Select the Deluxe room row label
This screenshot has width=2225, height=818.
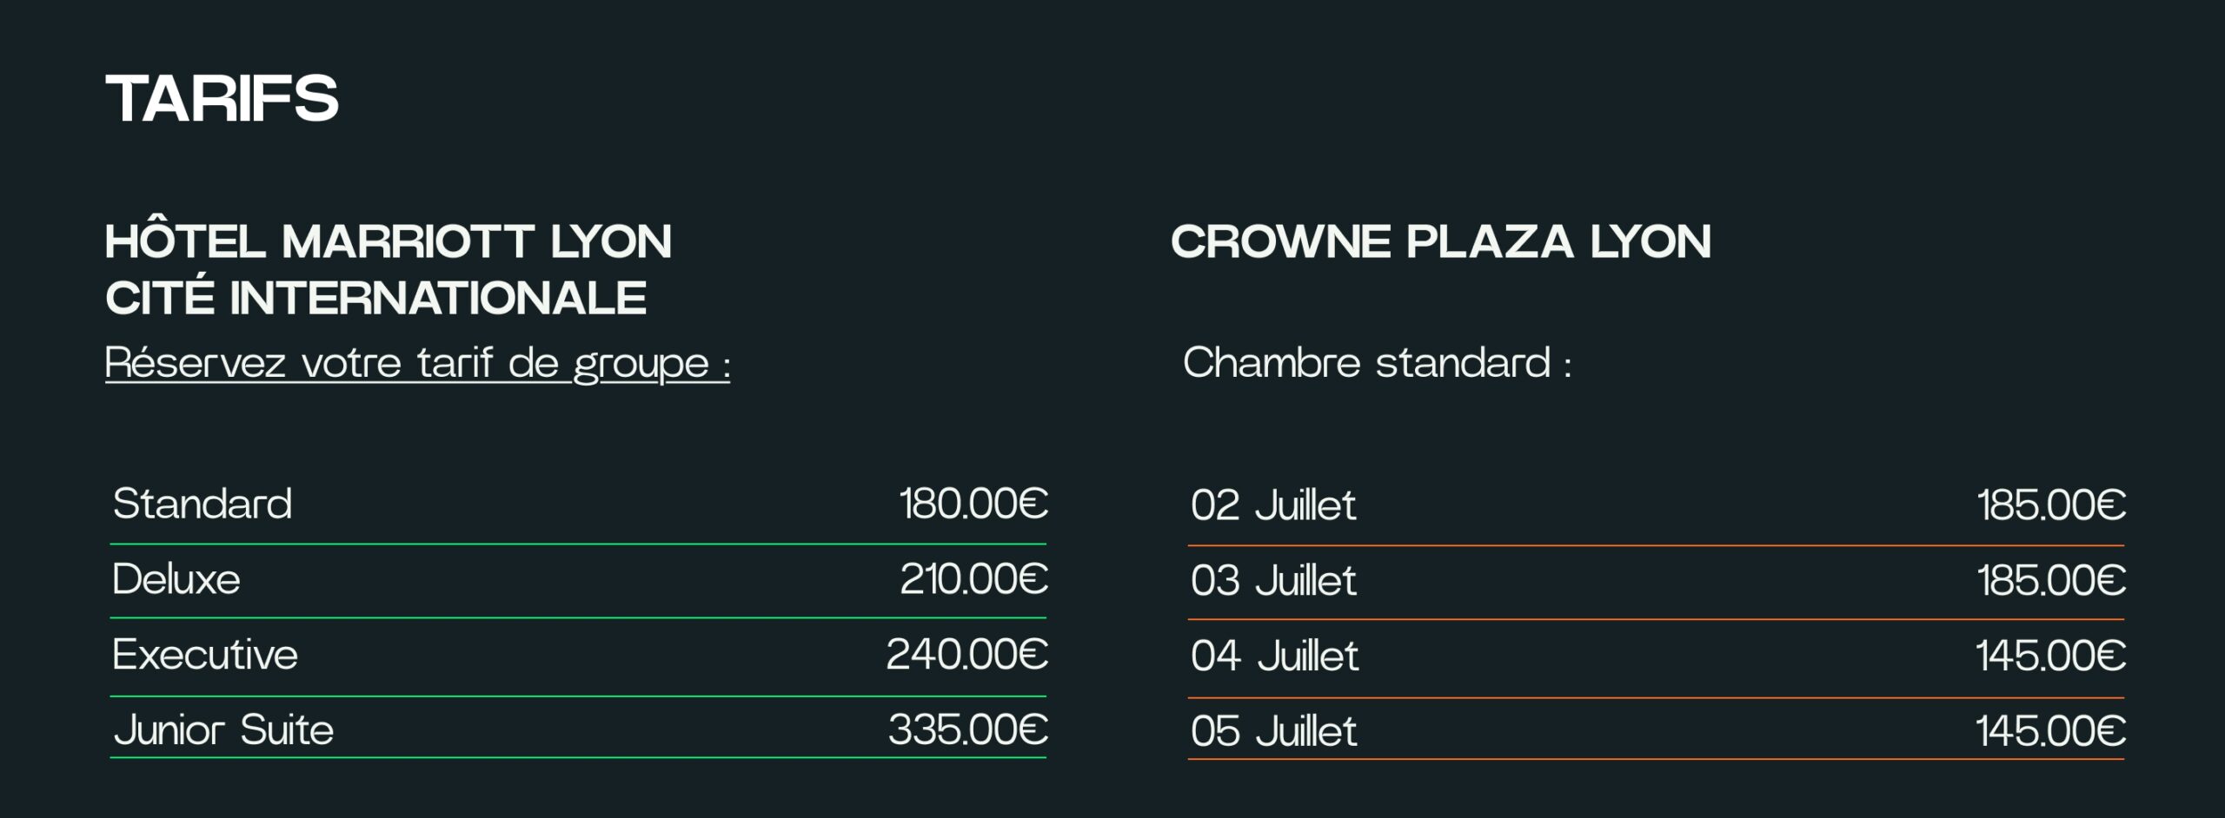[176, 579]
